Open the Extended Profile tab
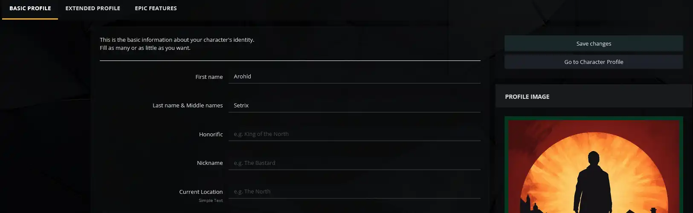The height and width of the screenshot is (213, 693). coord(93,9)
